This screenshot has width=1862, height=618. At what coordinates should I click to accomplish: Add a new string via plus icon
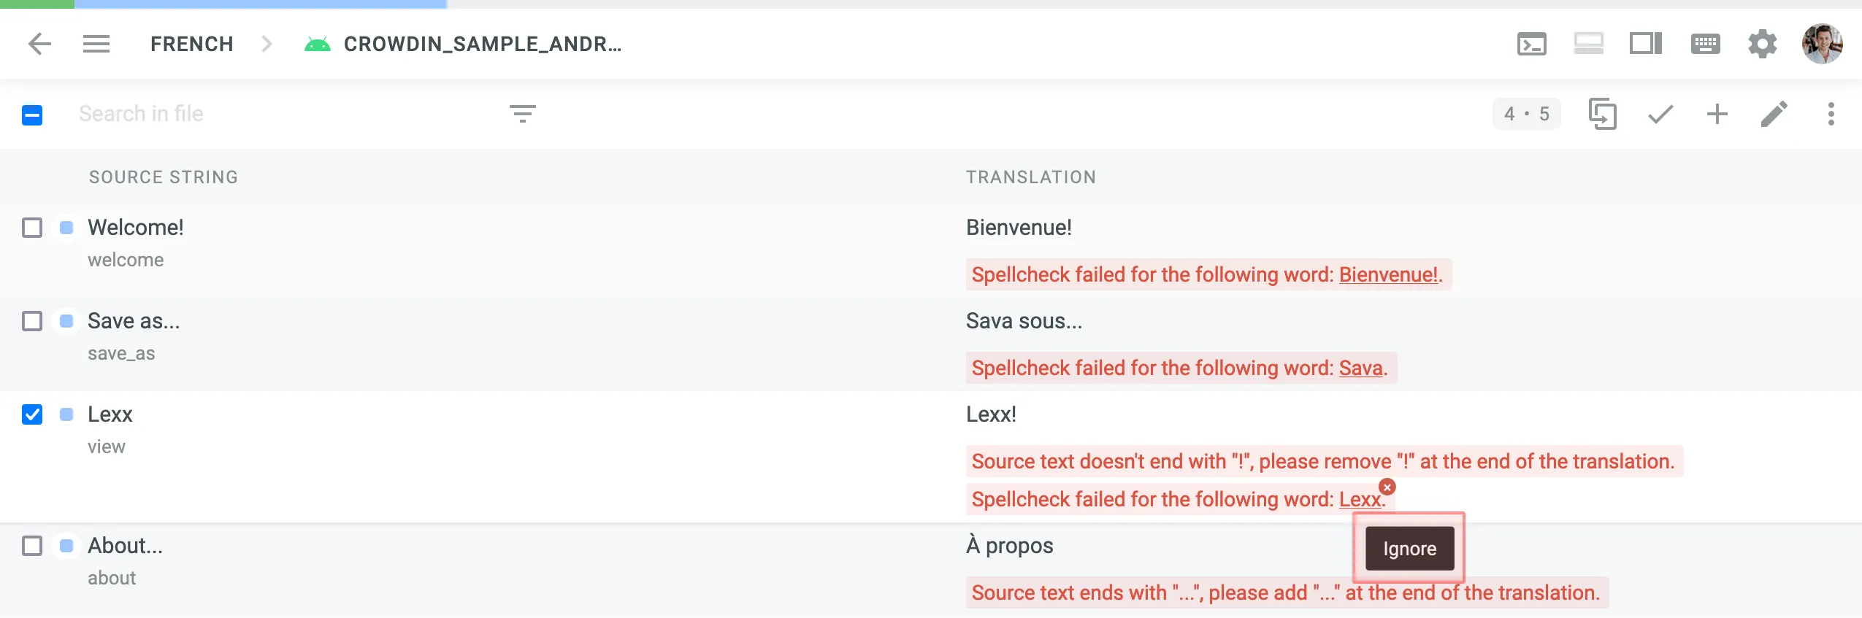tap(1717, 114)
